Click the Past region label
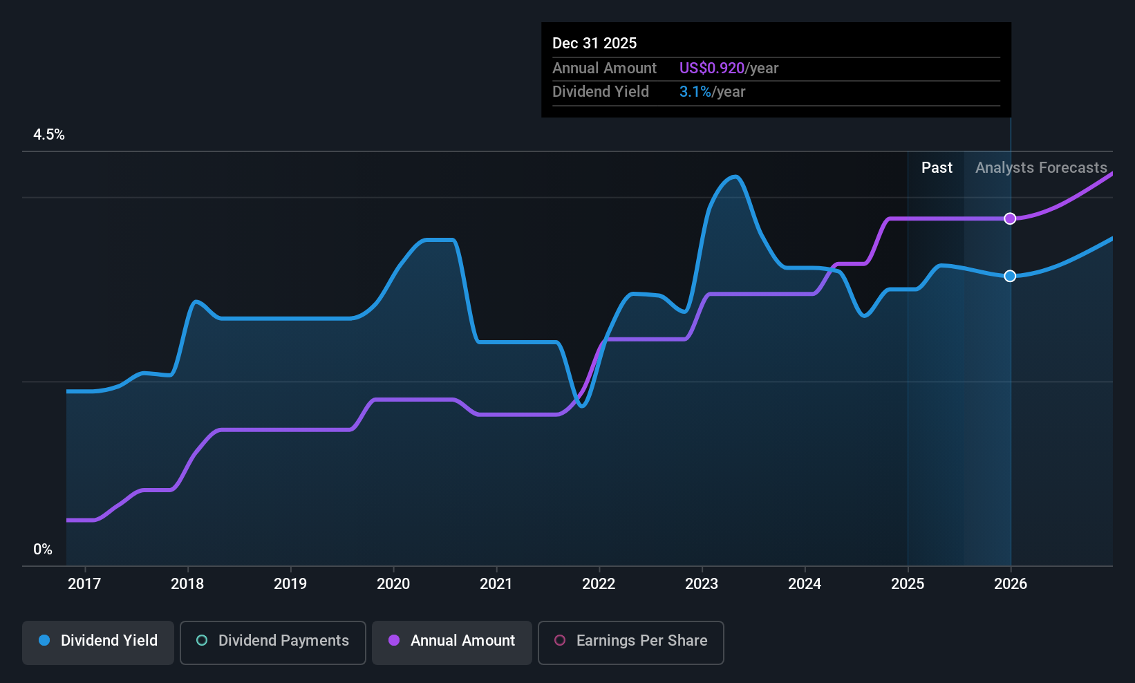 point(937,168)
